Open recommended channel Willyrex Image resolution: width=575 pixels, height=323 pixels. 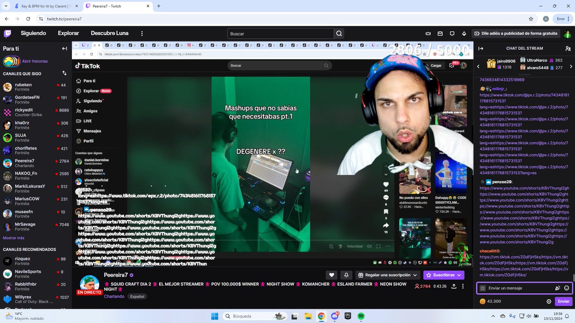tap(36, 299)
